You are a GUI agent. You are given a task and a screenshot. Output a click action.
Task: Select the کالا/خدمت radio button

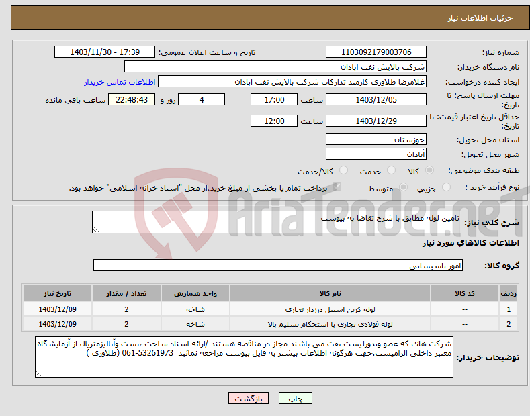click(343, 170)
